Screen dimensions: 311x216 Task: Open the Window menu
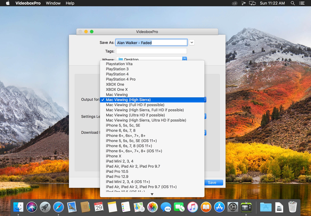[53, 3]
